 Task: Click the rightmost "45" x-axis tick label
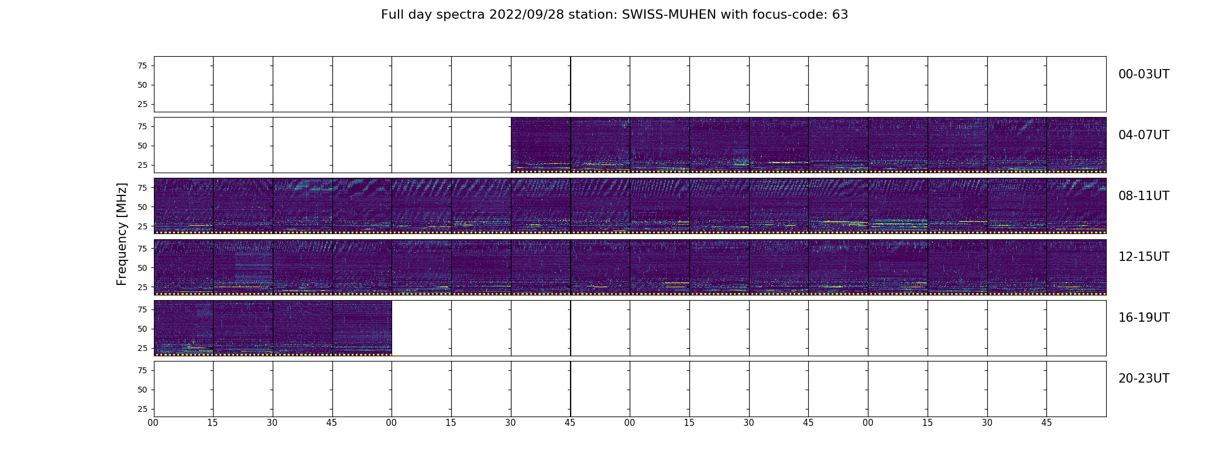click(x=1046, y=423)
